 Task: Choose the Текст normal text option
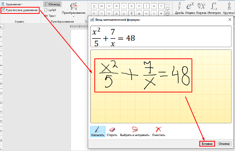click(x=50, y=16)
